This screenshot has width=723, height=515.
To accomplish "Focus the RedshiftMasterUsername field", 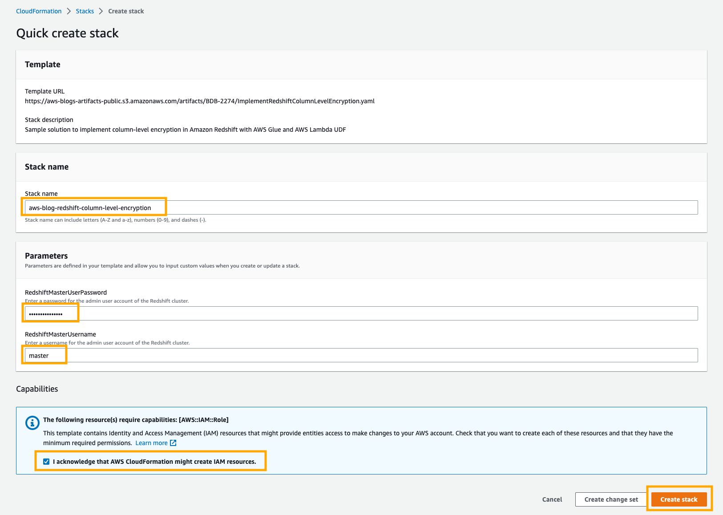I will (361, 355).
